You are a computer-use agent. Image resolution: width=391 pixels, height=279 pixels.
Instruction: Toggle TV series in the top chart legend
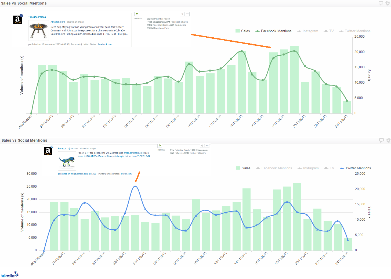(x=329, y=31)
